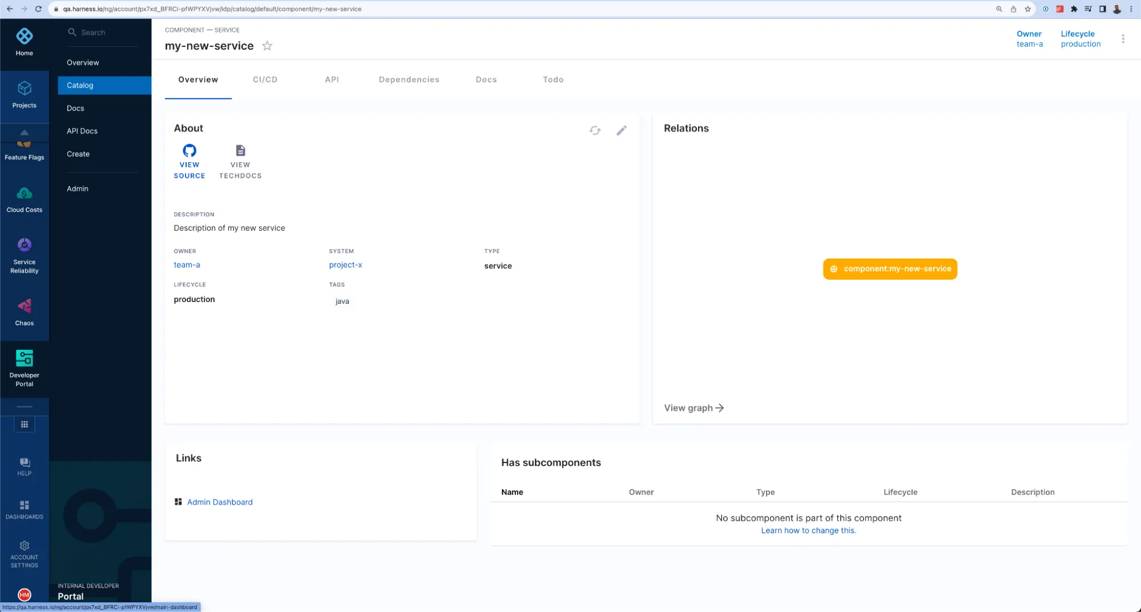
Task: Switch to the CI/CD tab
Action: [x=264, y=79]
